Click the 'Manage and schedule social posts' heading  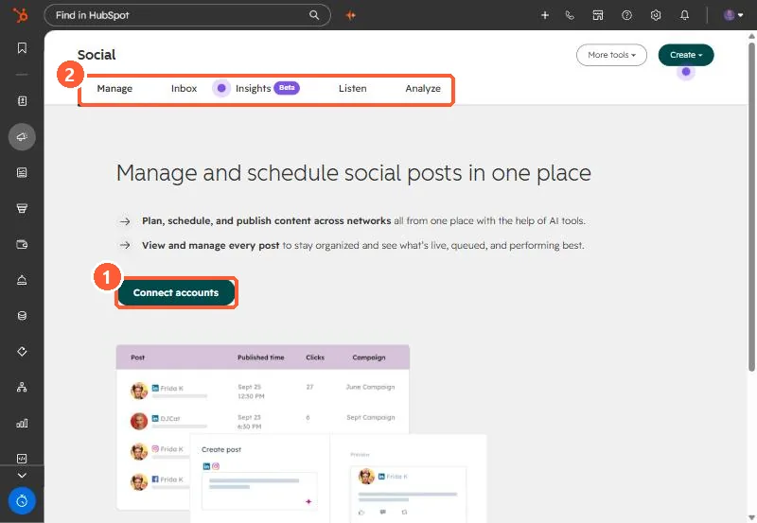click(x=353, y=173)
